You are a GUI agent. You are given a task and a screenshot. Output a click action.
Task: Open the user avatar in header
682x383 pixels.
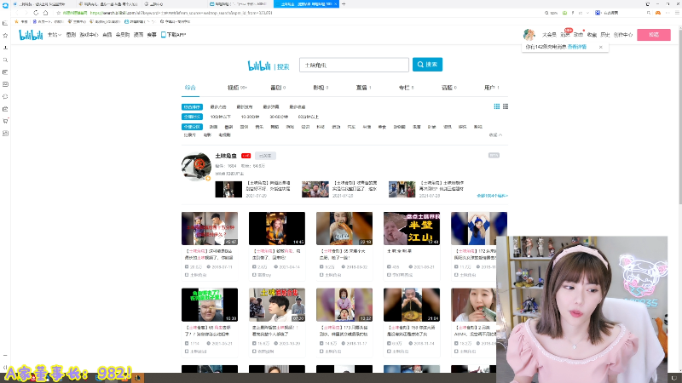pos(529,34)
